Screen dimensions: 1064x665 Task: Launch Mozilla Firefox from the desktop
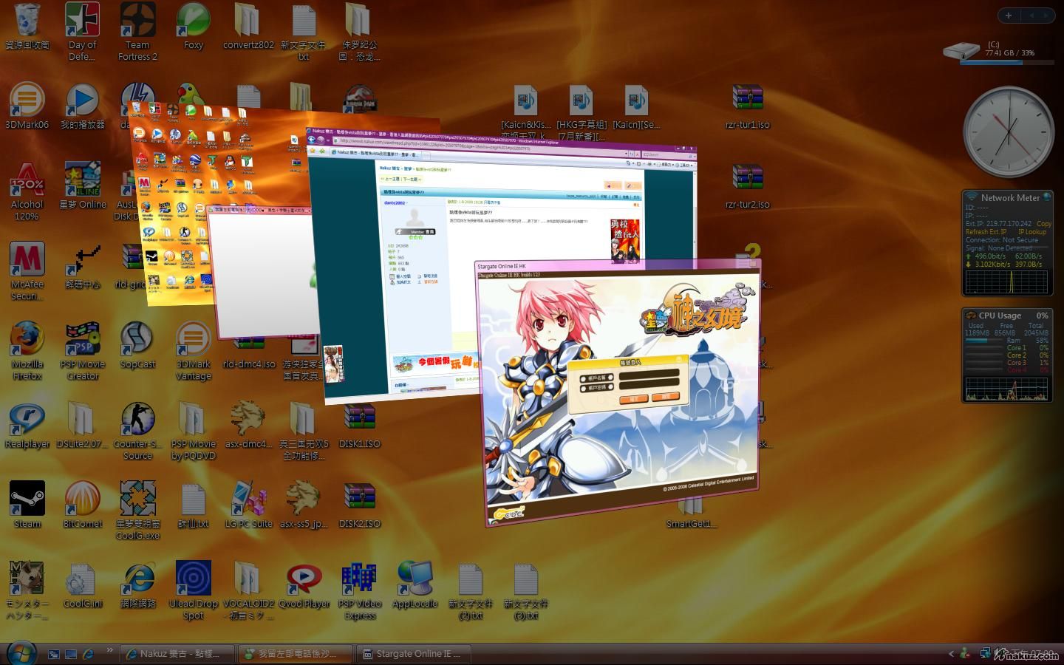[x=27, y=341]
